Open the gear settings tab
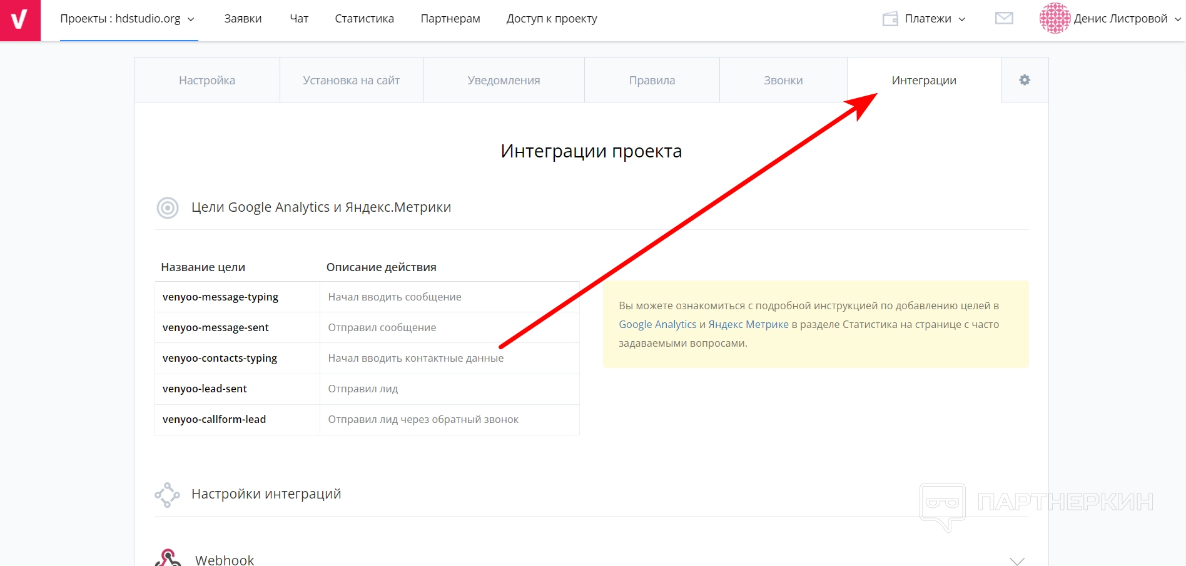The height and width of the screenshot is (566, 1186). [x=1025, y=80]
